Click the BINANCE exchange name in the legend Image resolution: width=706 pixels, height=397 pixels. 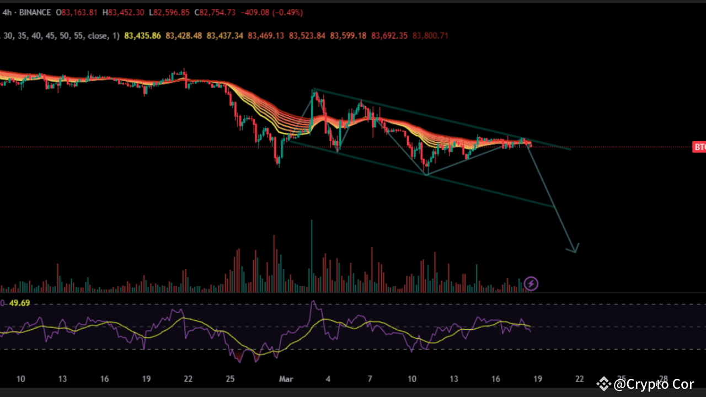(x=35, y=12)
